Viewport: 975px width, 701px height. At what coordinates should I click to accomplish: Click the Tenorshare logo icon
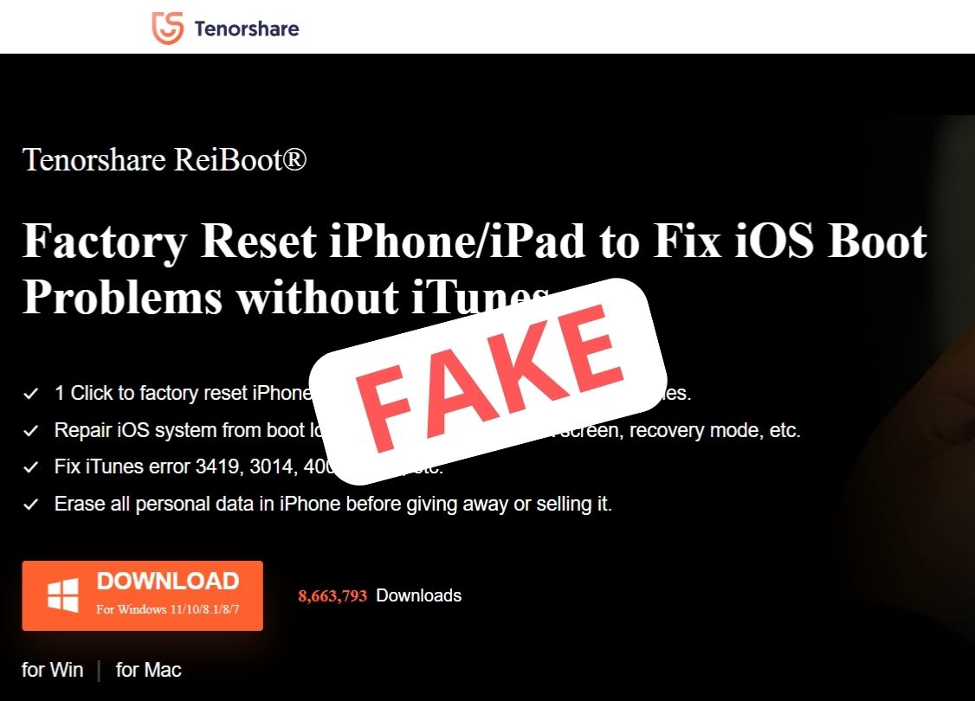coord(167,28)
